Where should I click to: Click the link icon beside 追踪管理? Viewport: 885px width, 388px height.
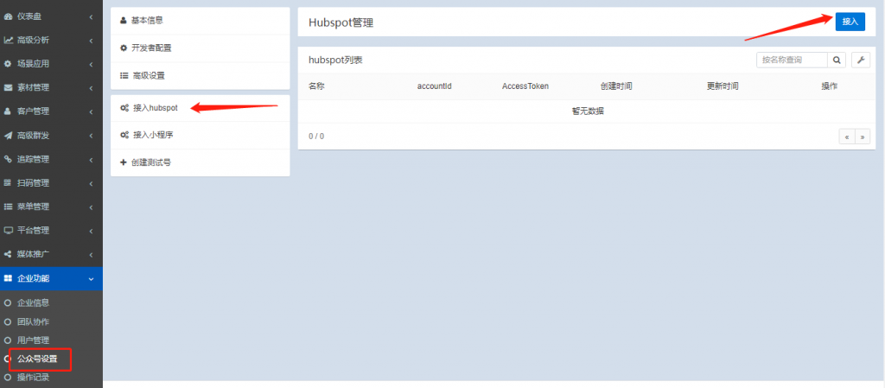(8, 159)
